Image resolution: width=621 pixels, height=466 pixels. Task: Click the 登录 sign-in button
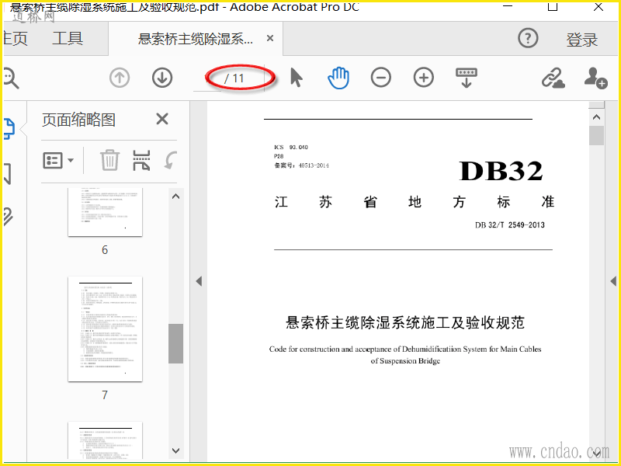(581, 40)
